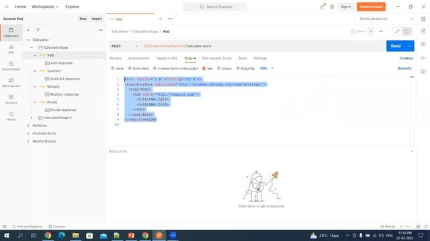Open the APIs sidebar panel

pyautogui.click(x=11, y=49)
